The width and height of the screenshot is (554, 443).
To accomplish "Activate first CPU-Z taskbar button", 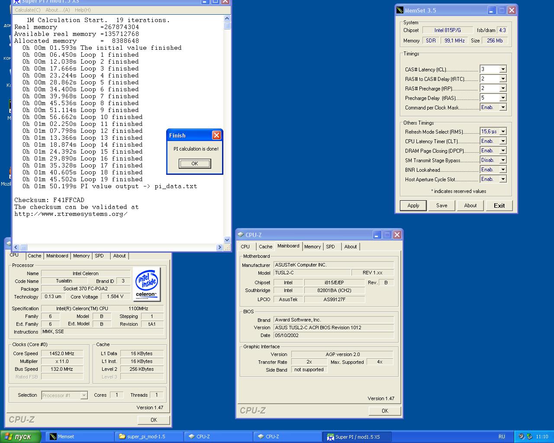I will [x=218, y=437].
